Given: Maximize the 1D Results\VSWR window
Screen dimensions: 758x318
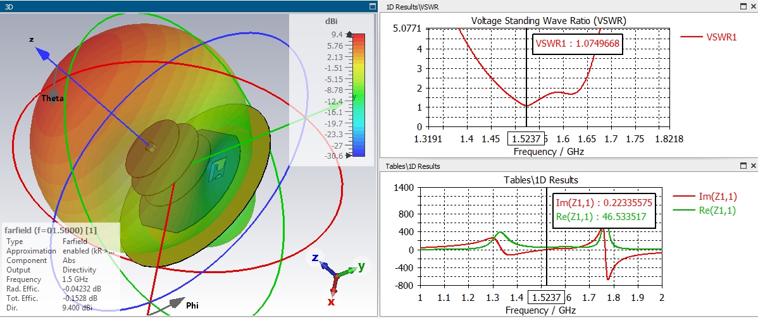Looking at the screenshot, I should click(743, 6).
